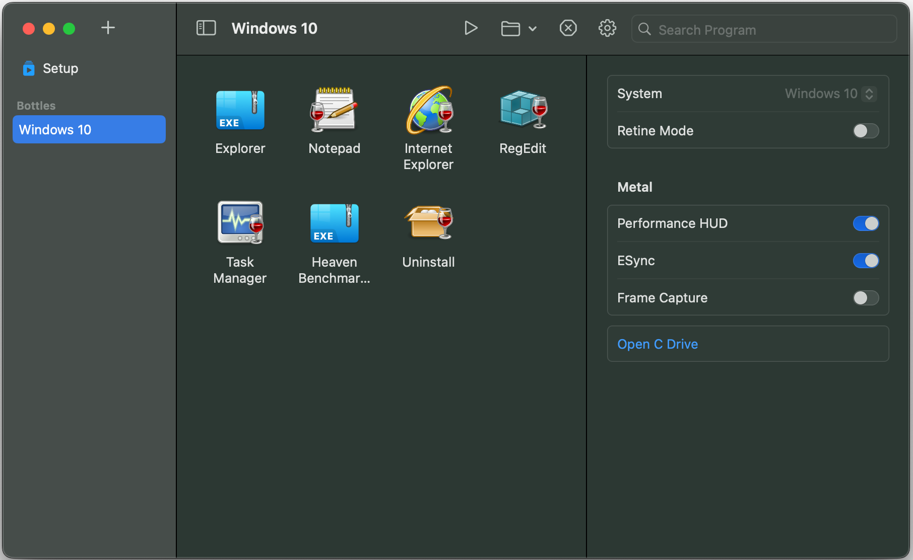The width and height of the screenshot is (913, 560).
Task: Click the magnifying glass search icon
Action: (x=644, y=29)
